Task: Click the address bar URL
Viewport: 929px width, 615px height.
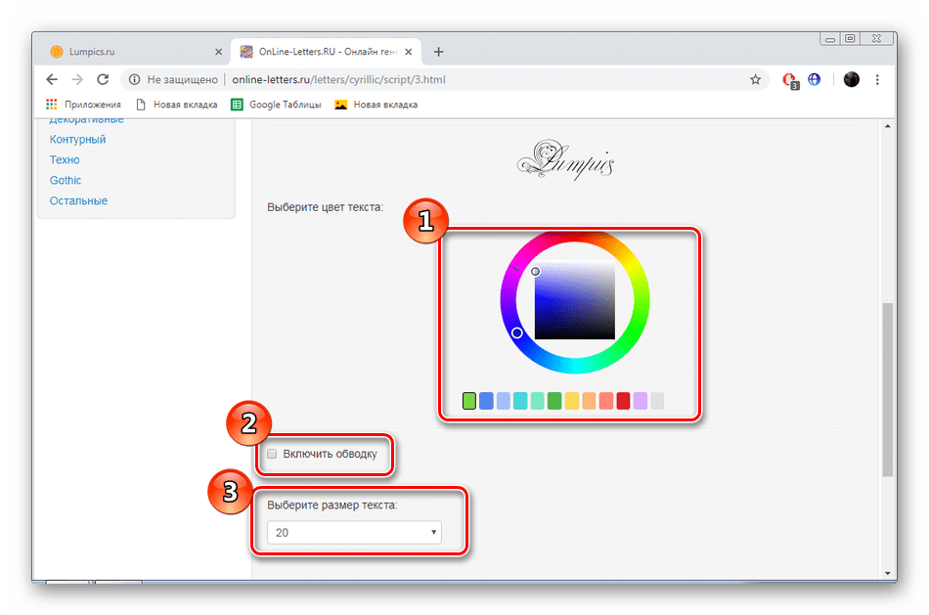Action: click(x=338, y=79)
